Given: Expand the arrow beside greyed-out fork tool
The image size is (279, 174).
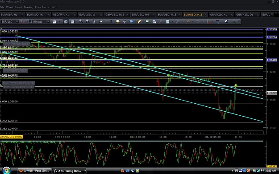Looking at the screenshot, I should [x=183, y=22].
